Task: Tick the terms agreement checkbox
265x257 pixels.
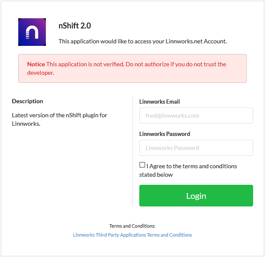Action: tap(142, 165)
